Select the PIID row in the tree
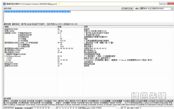The height and width of the screenshot is (109, 174). pos(10,58)
